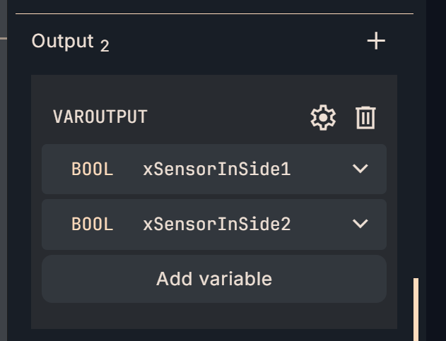Click the gray panel edge on far left
Image resolution: width=446 pixels, height=341 pixels.
click(4, 177)
